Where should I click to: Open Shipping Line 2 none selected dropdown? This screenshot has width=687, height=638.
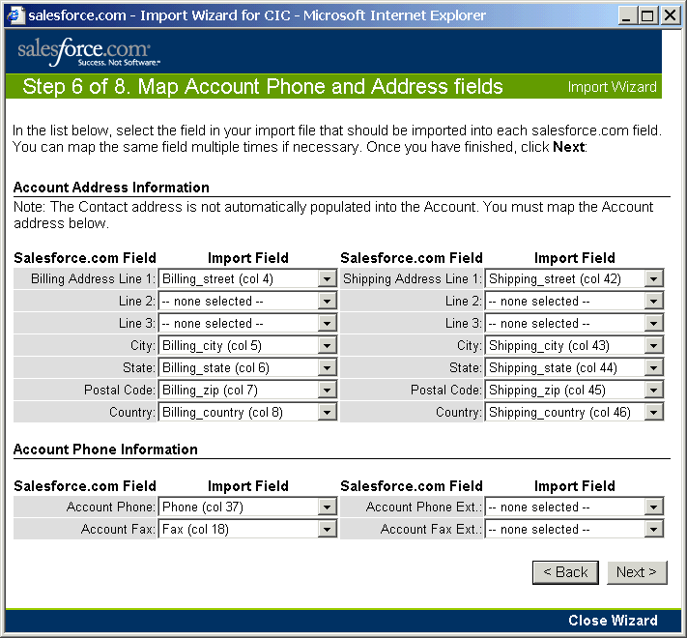tap(574, 301)
